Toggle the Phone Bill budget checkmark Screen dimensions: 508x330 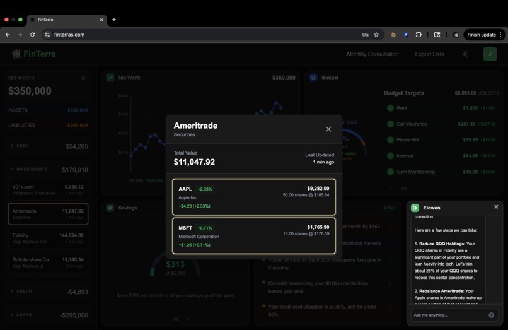click(390, 140)
